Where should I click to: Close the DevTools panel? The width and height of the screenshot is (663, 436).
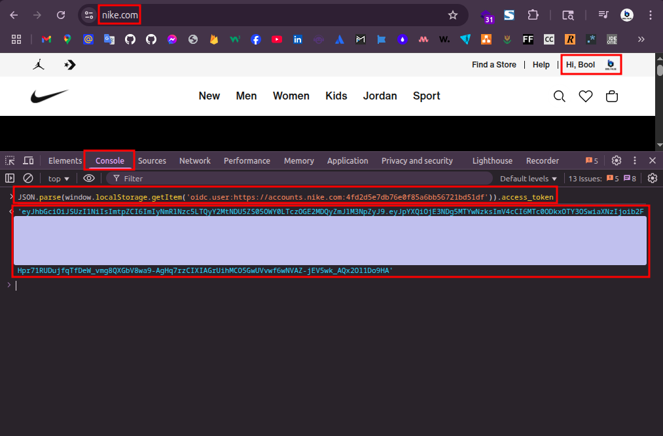click(x=653, y=160)
